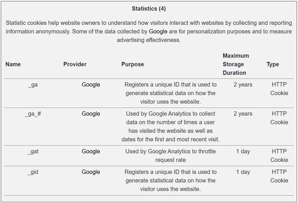
Task: Click the Purpose column header
Action: tap(132, 64)
